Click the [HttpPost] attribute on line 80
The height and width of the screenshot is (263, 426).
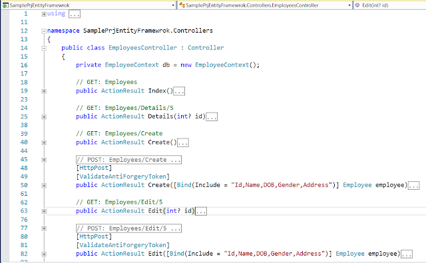click(x=94, y=236)
